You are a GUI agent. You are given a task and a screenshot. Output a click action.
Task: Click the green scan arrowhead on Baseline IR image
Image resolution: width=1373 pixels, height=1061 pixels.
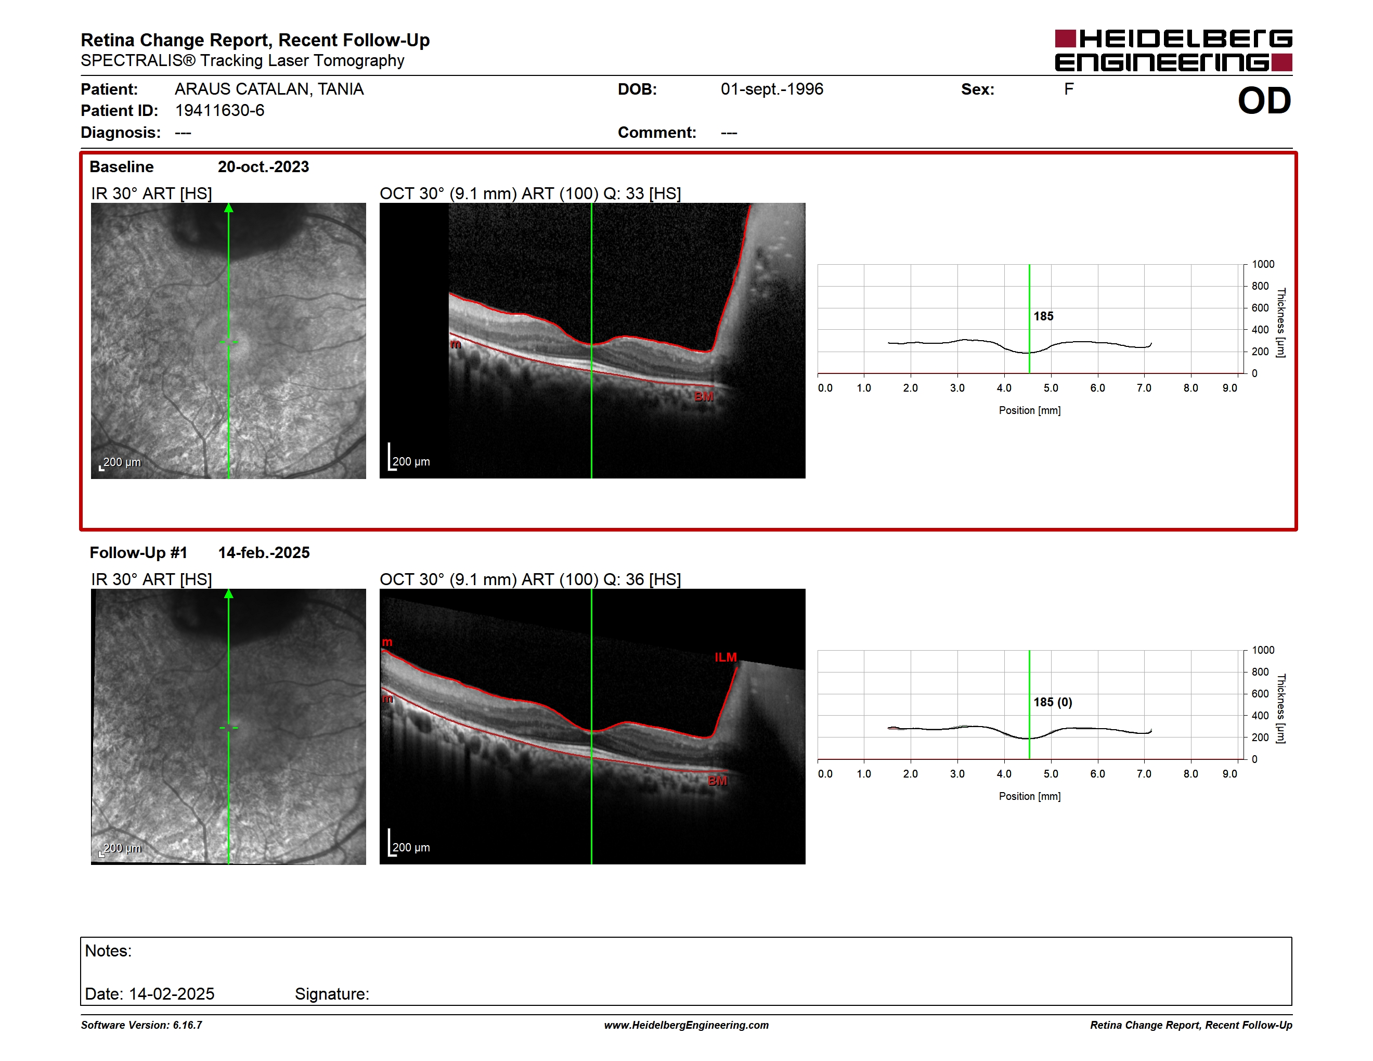(x=229, y=208)
